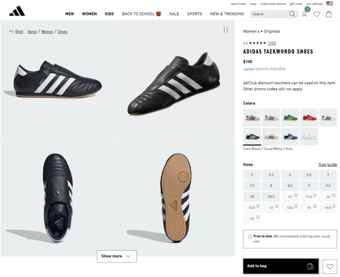Open orders and returns link
Viewport: 340px width, 277px height.
[x=273, y=4]
